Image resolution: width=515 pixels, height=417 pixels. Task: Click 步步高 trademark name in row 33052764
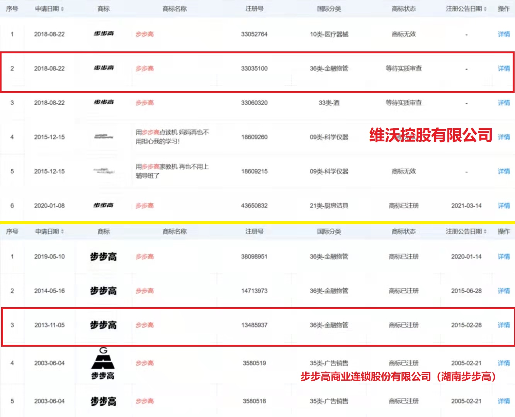(144, 34)
